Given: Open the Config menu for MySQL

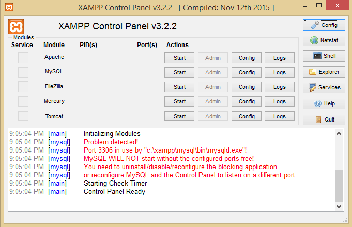Looking at the screenshot, I should point(247,72).
